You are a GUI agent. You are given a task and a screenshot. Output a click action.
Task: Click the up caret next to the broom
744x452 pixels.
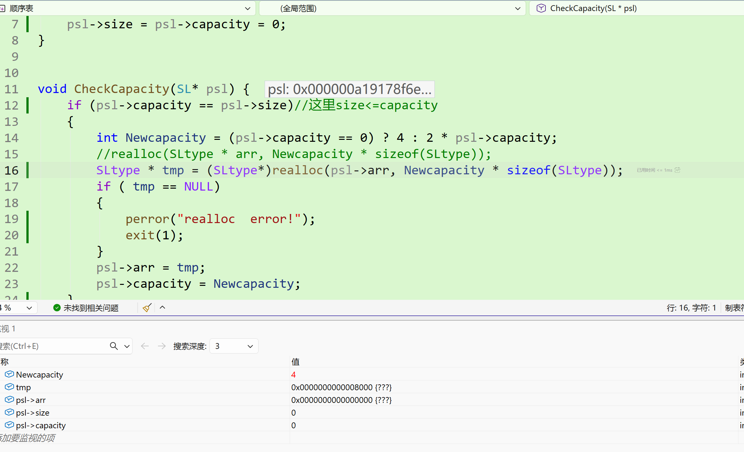pyautogui.click(x=162, y=308)
